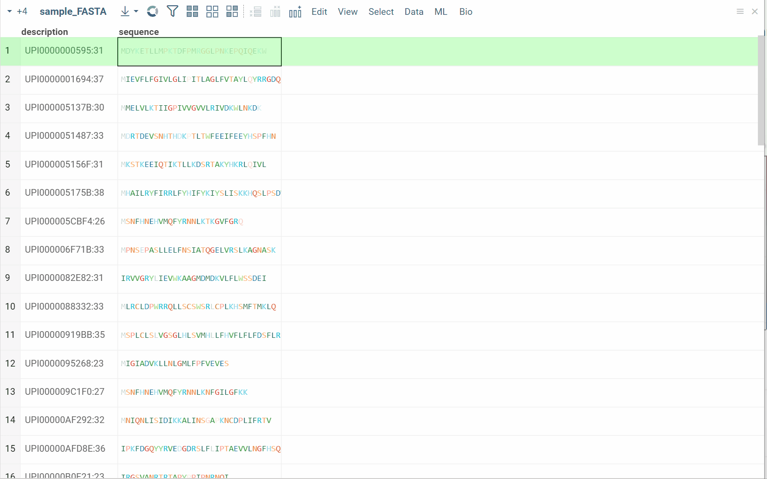Screen dimensions: 767x479
Task: Open the ML menu
Action: click(441, 11)
